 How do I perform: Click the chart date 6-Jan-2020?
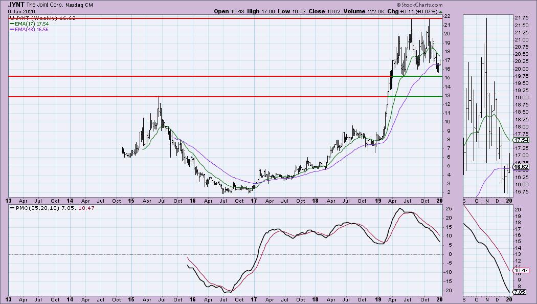click(21, 12)
